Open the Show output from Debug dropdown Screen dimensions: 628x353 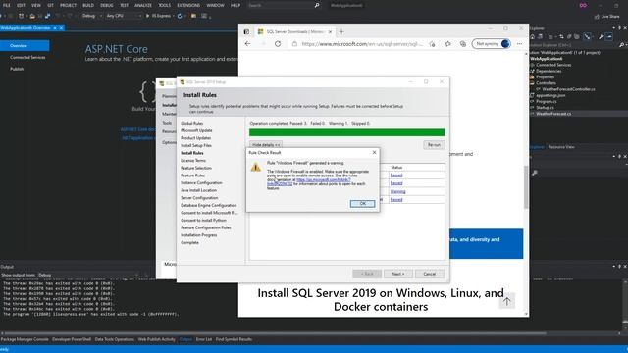tap(88, 275)
